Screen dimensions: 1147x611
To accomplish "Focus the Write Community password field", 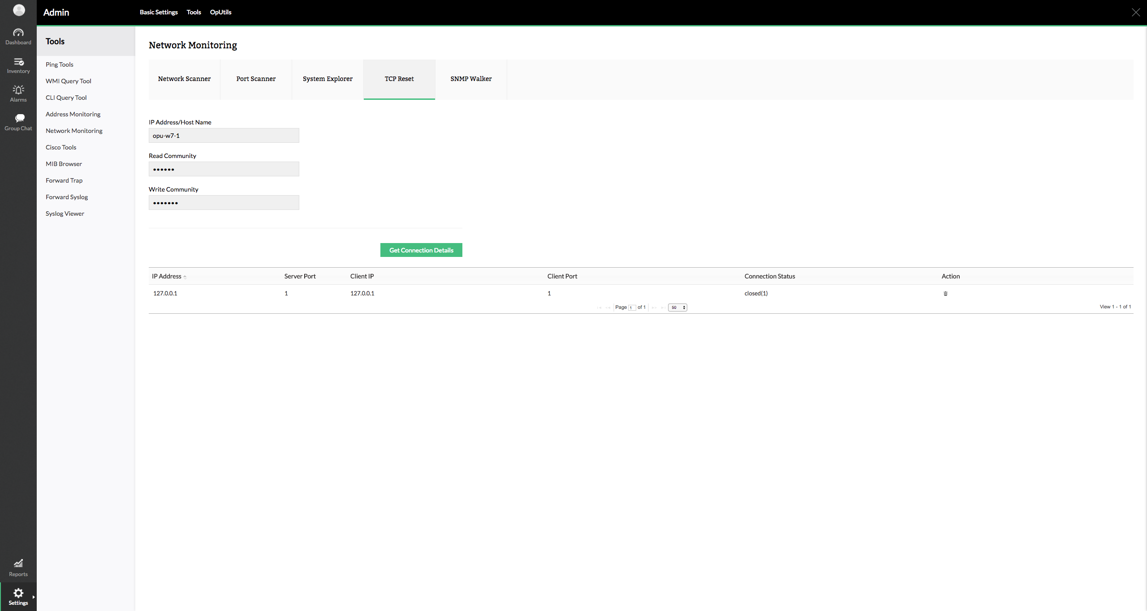I will point(224,203).
